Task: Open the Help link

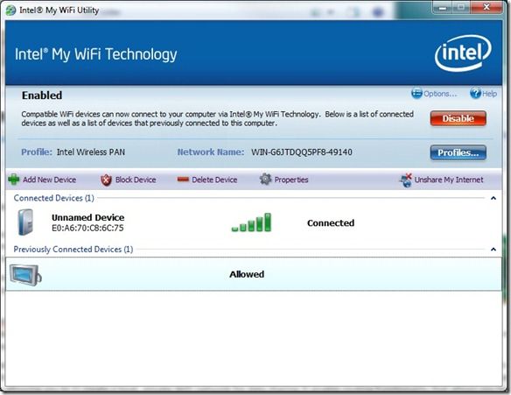Action: 489,94
